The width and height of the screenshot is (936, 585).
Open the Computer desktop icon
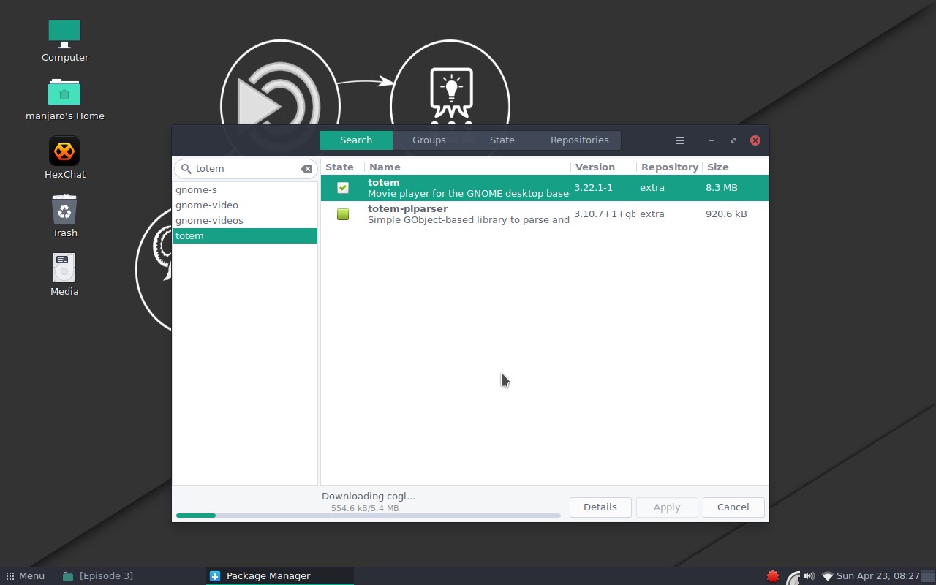[64, 34]
